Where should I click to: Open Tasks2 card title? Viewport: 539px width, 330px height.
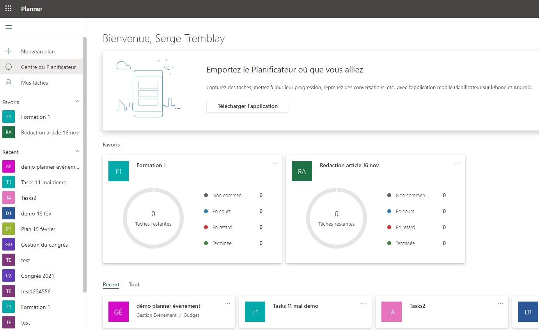point(417,306)
